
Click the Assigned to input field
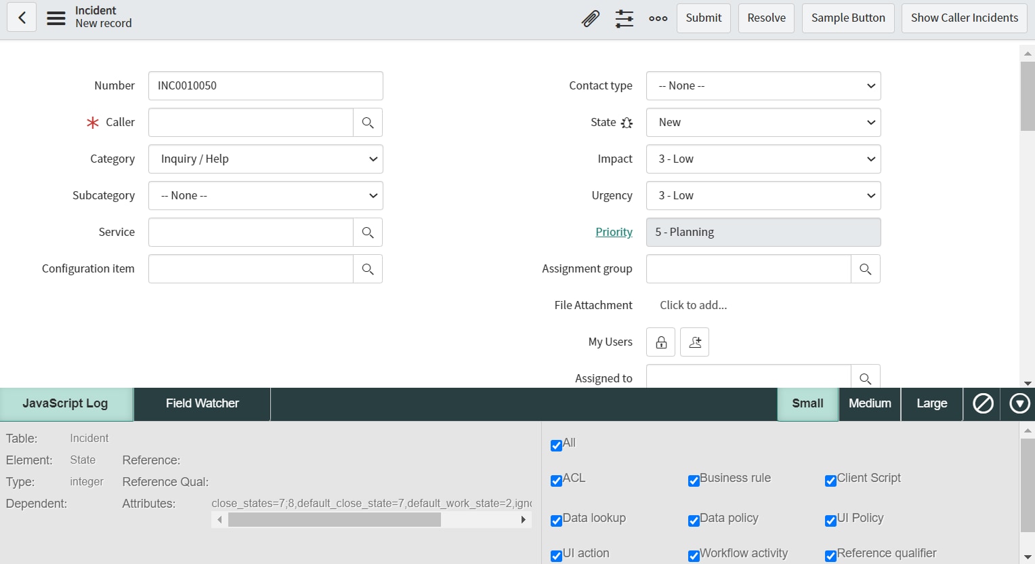[748, 377]
